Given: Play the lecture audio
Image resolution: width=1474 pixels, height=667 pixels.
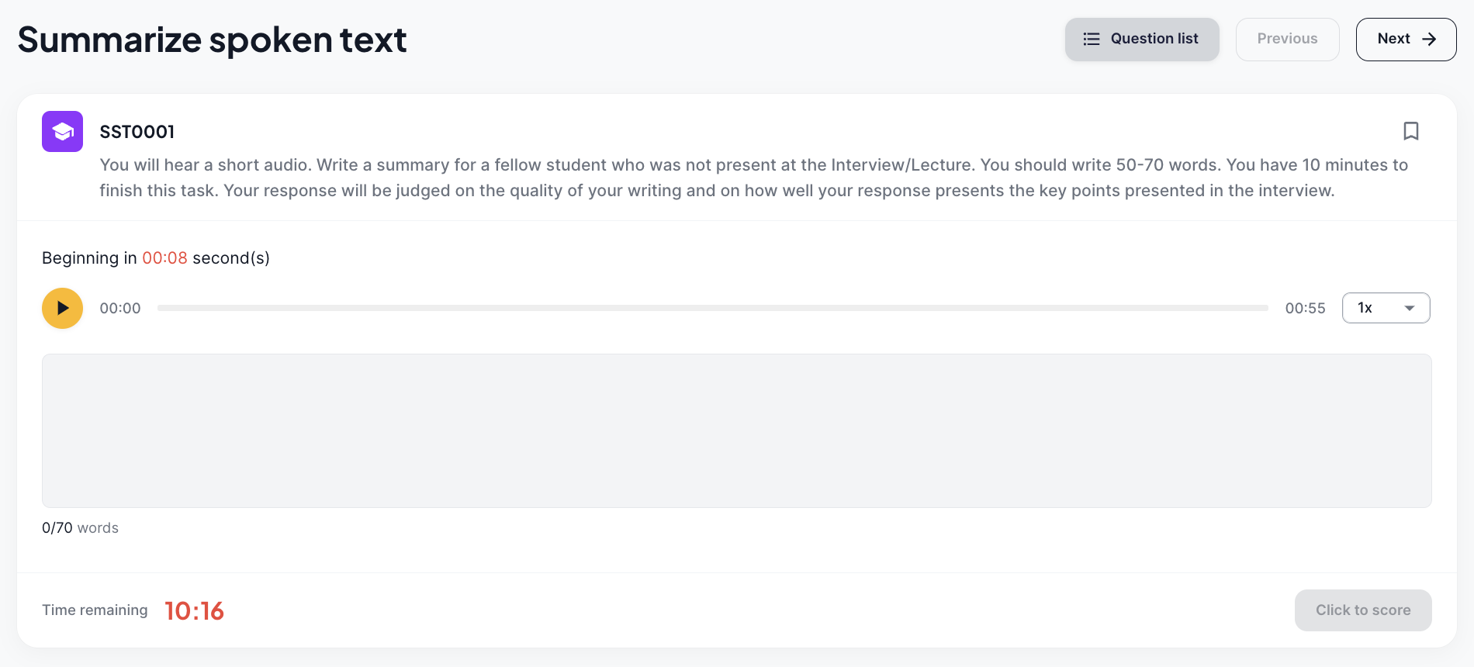Looking at the screenshot, I should click(62, 308).
